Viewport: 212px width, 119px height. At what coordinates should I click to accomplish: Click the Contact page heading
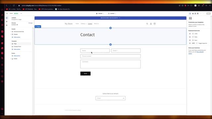pos(87,35)
